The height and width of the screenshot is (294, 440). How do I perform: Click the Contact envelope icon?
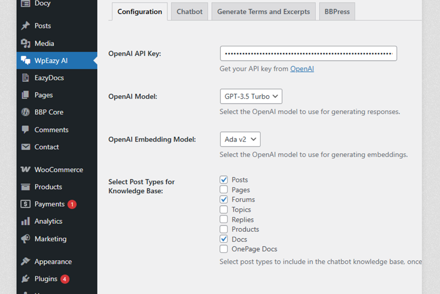pyautogui.click(x=25, y=147)
